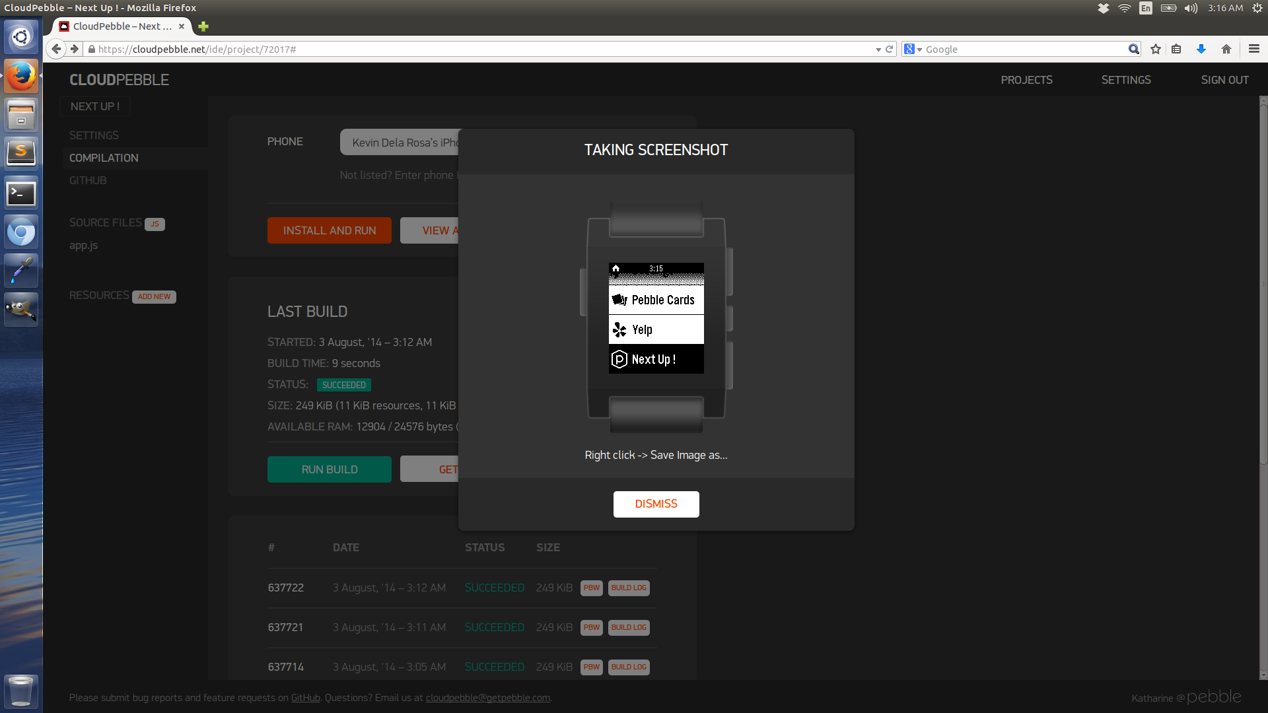Expand the URL history dropdown arrow
The image size is (1268, 713).
[878, 50]
